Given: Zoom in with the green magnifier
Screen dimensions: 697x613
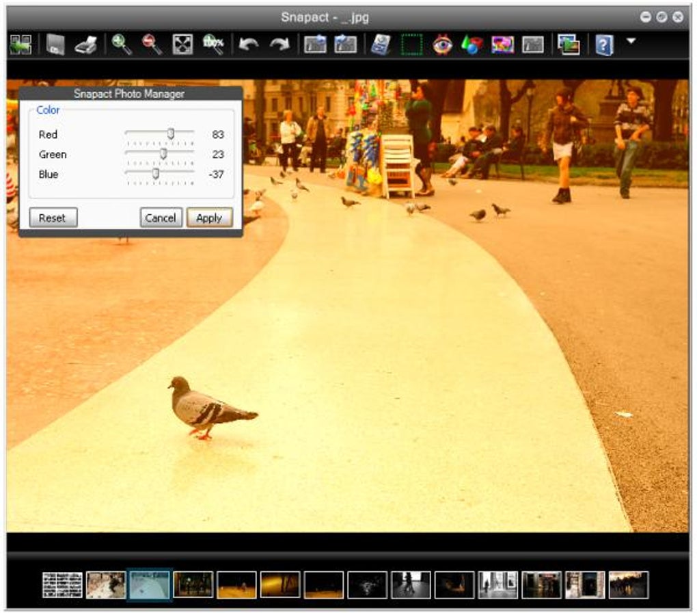Looking at the screenshot, I should point(122,45).
